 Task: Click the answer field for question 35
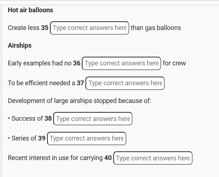point(89,28)
